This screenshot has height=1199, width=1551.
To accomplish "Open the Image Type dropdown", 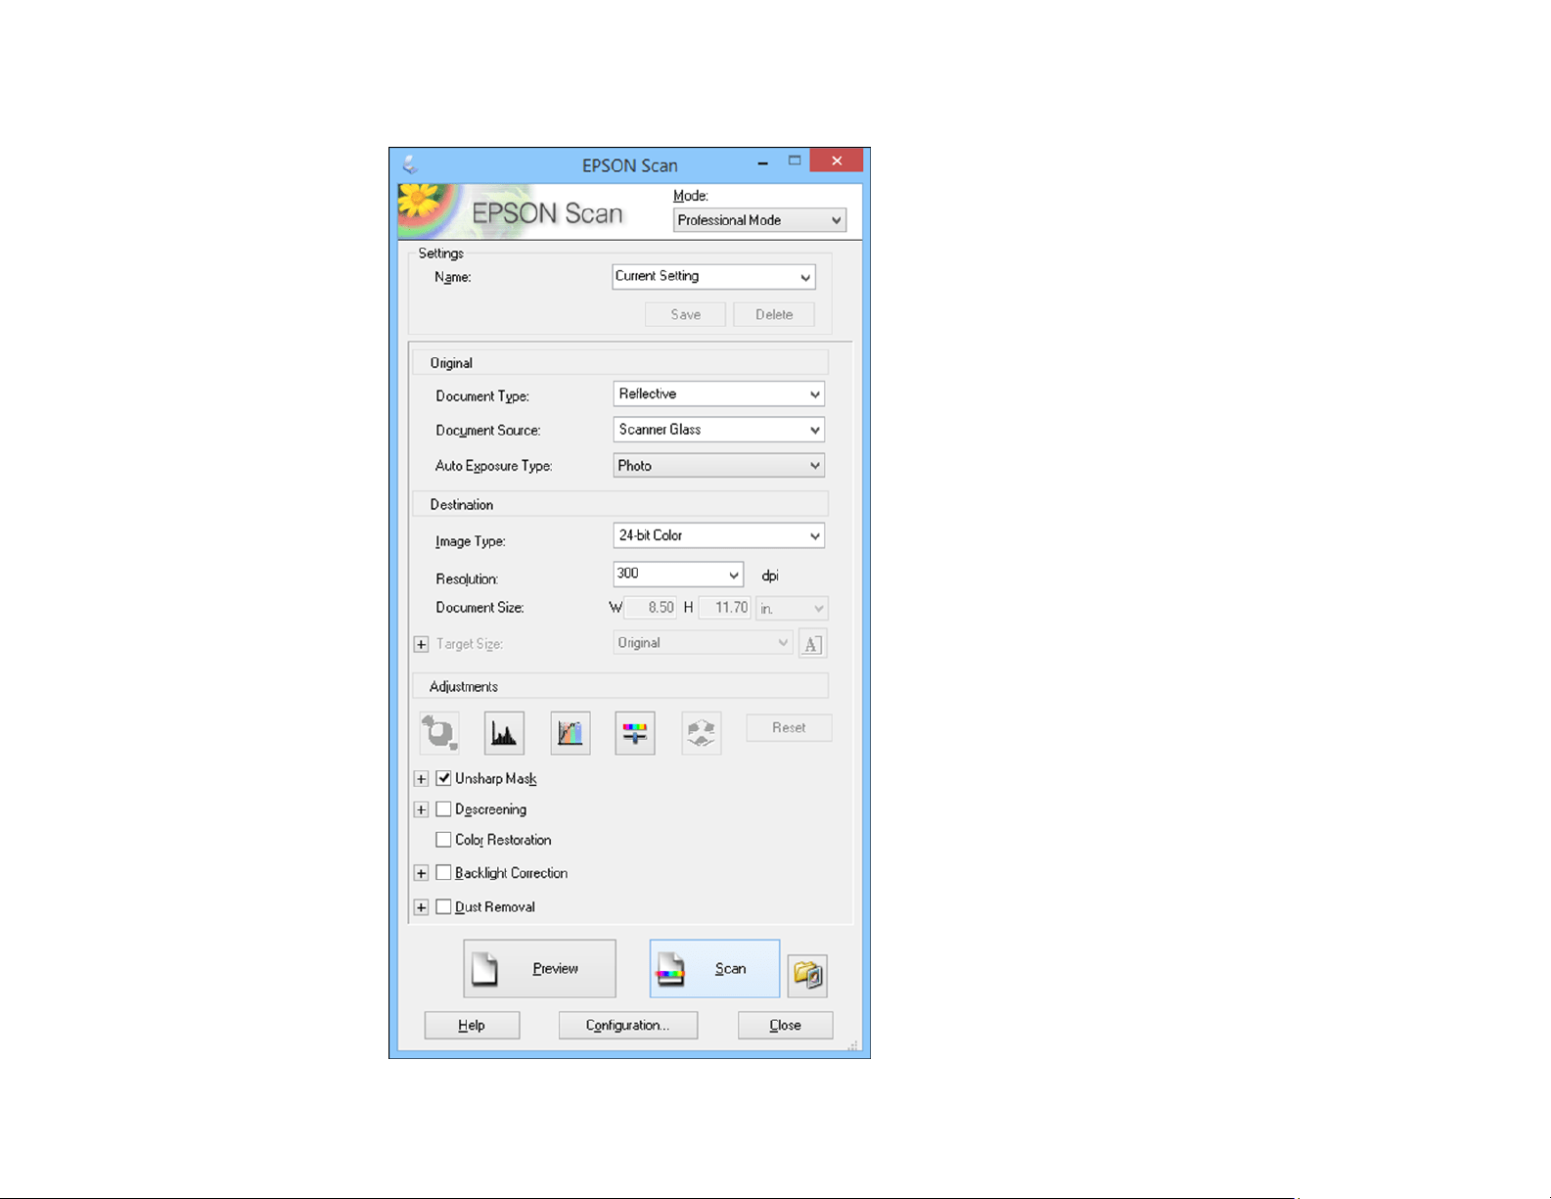I will coord(718,535).
